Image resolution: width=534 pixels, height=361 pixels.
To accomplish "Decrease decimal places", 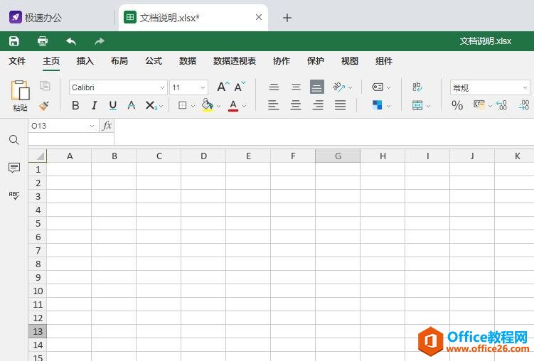I will (x=501, y=105).
